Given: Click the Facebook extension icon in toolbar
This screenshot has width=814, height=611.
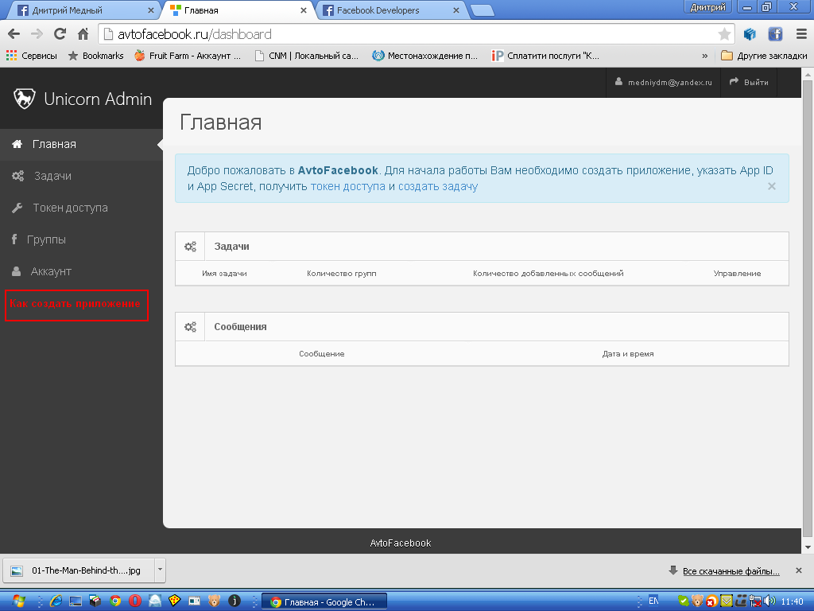Looking at the screenshot, I should [775, 34].
